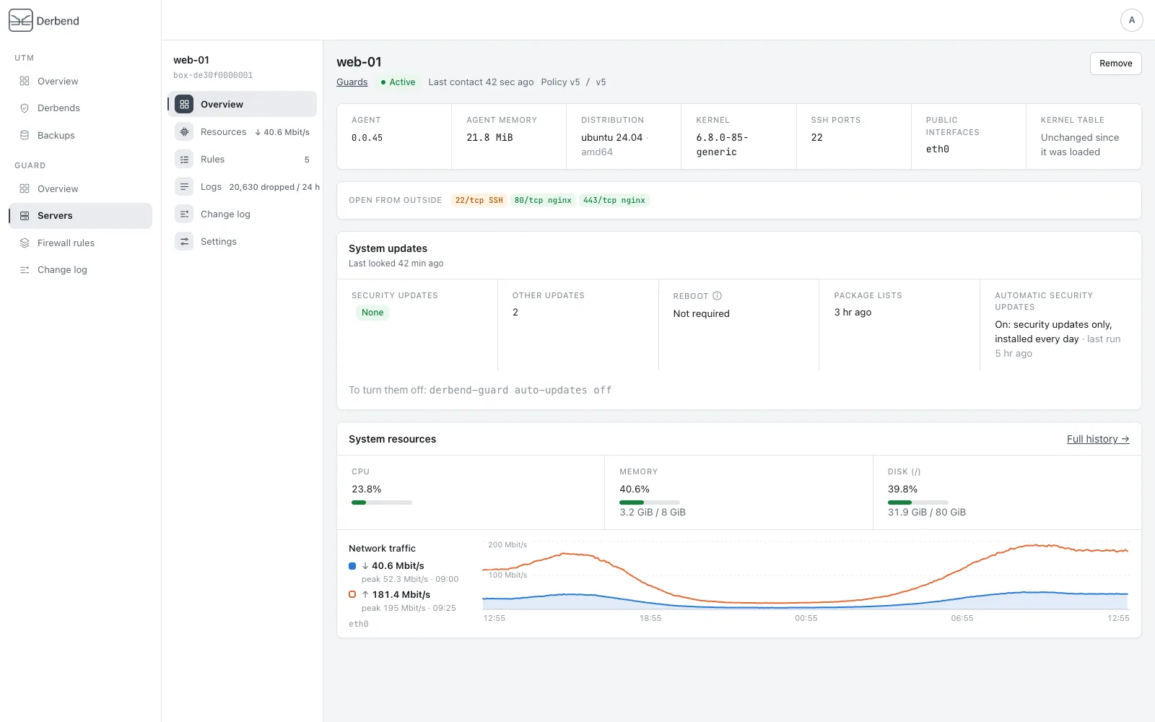1155x722 pixels.
Task: Click the derbend-guard auto-updates off command
Action: click(x=520, y=390)
